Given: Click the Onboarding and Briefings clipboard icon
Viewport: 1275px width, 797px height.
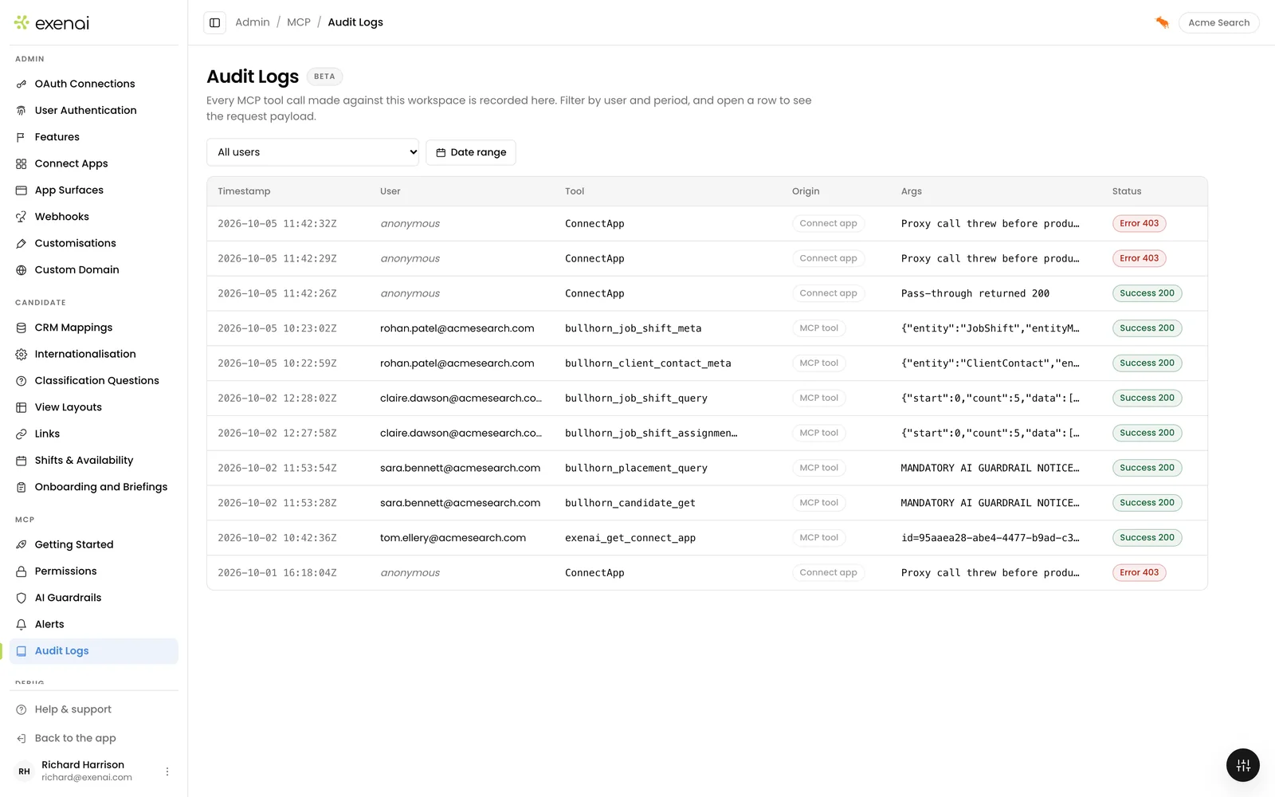Looking at the screenshot, I should point(22,487).
